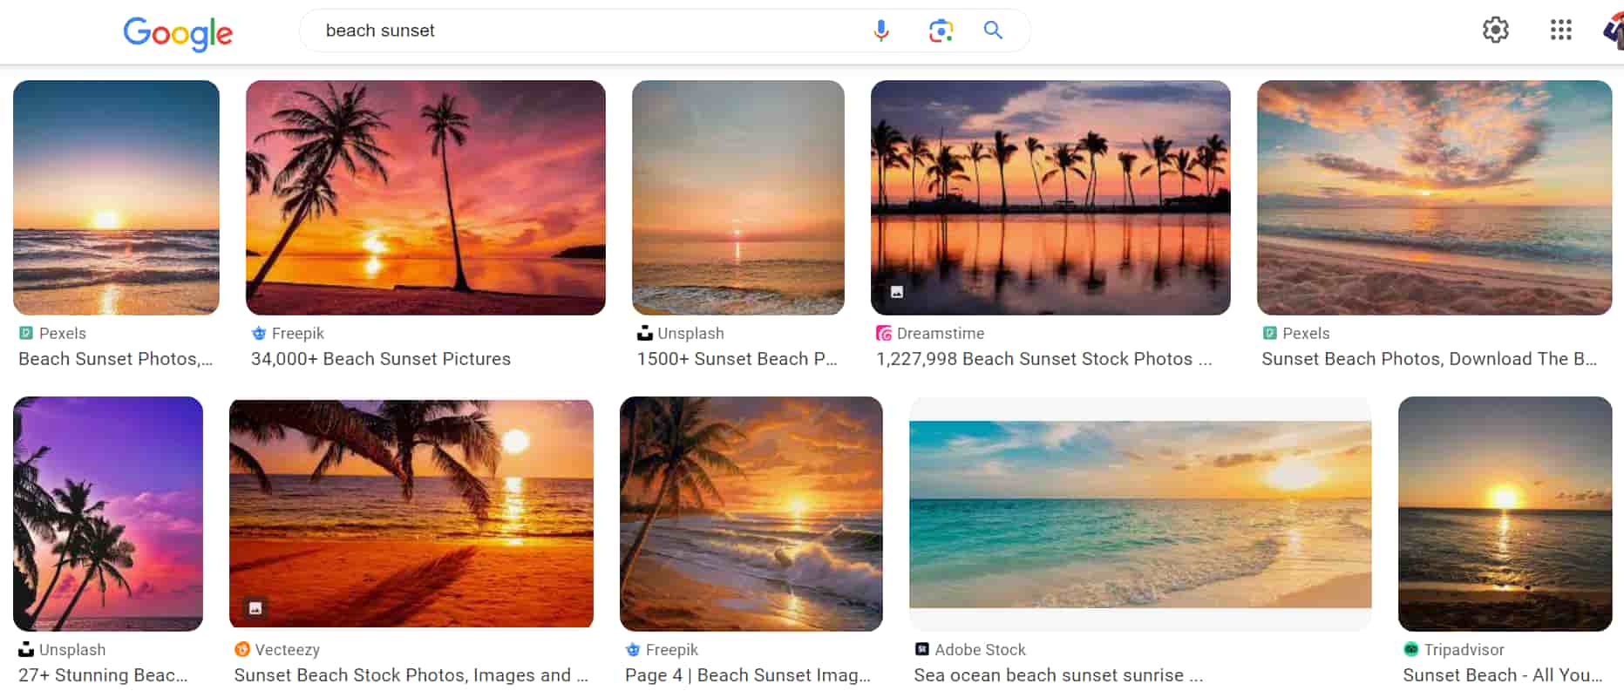Open '1,227,998 Beach Sunset Stock Photos' link
Image resolution: width=1624 pixels, height=691 pixels.
click(x=1043, y=359)
